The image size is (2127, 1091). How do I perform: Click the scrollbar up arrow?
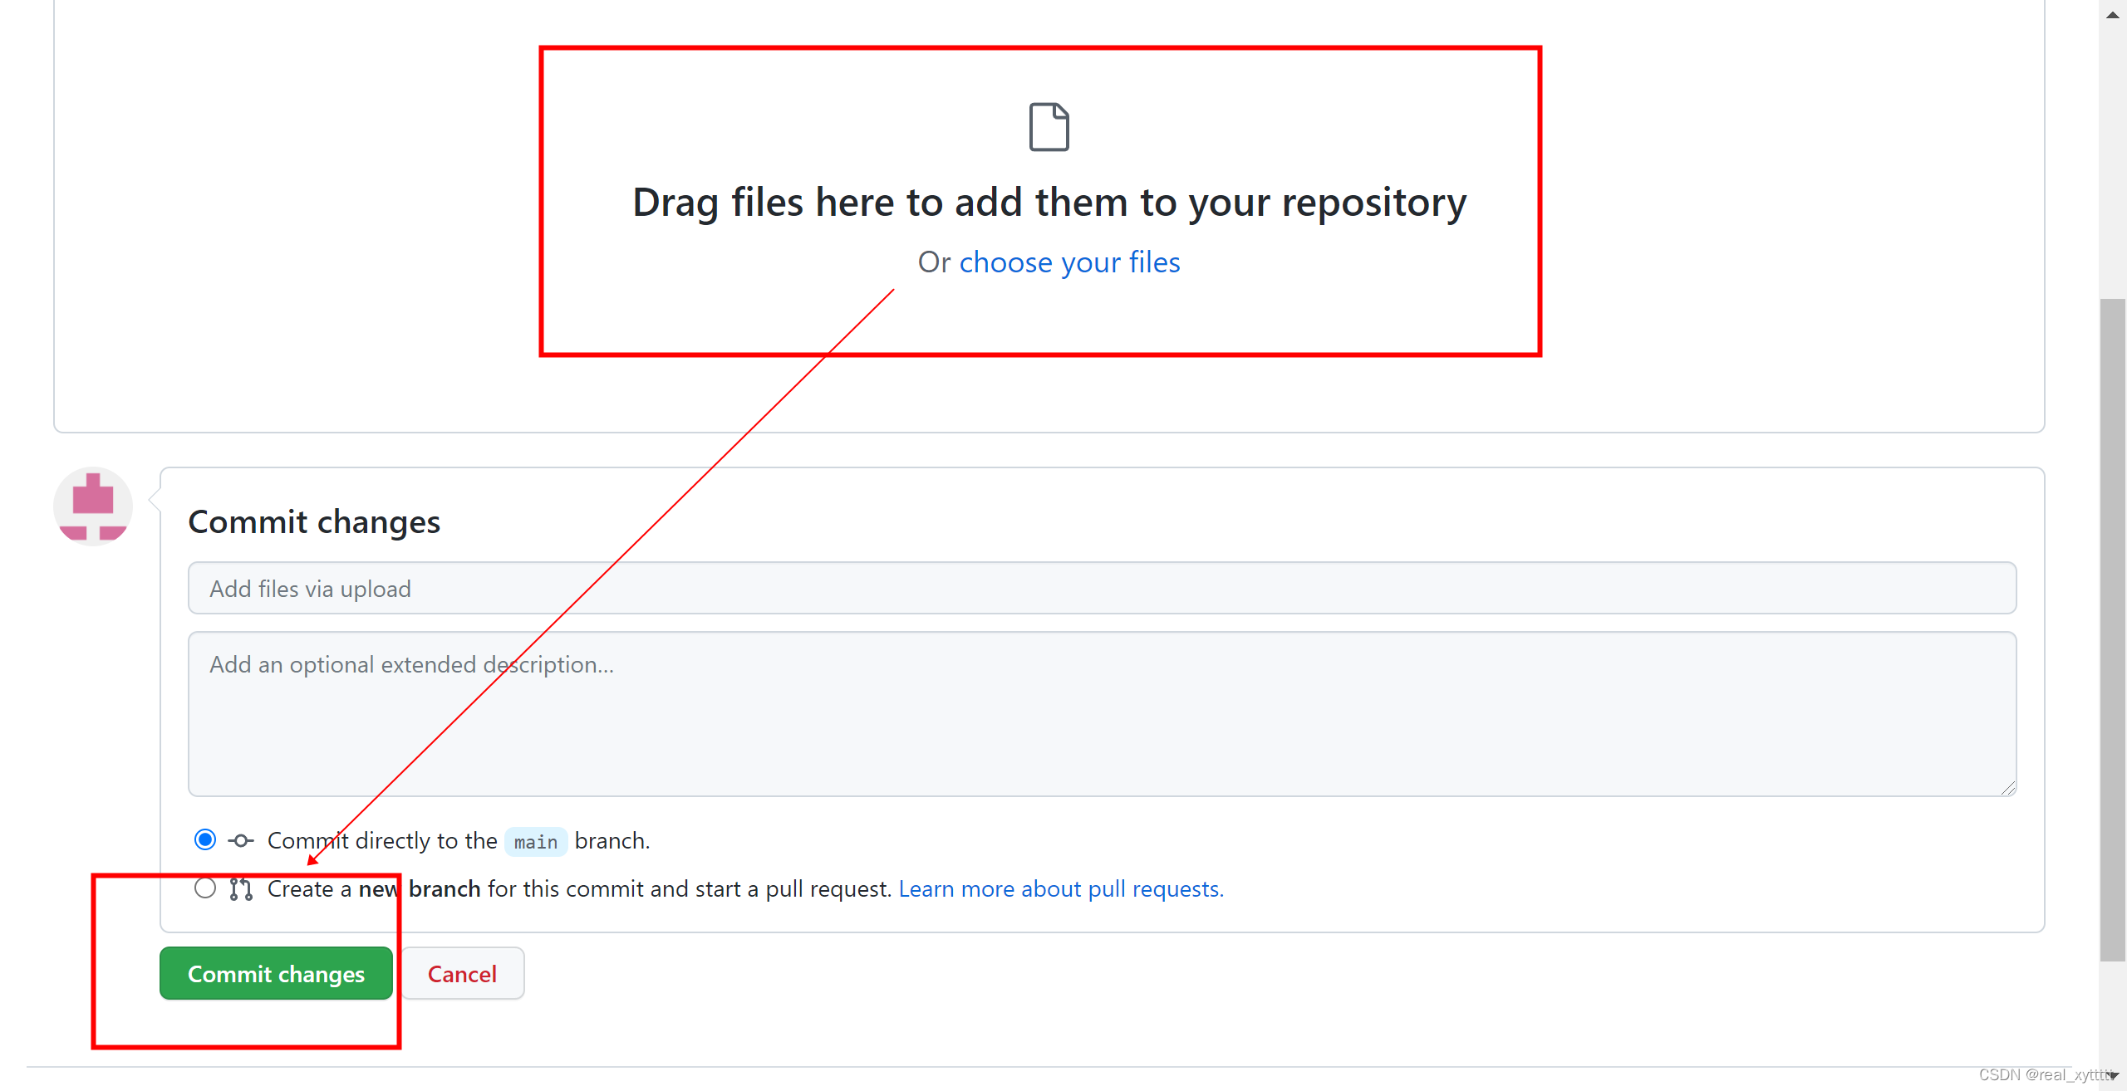(x=2113, y=14)
